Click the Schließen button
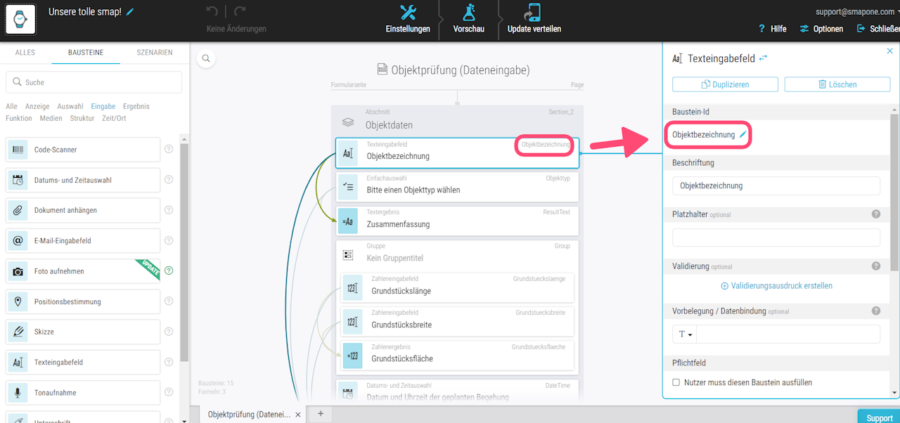The height and width of the screenshot is (423, 900). tap(878, 29)
